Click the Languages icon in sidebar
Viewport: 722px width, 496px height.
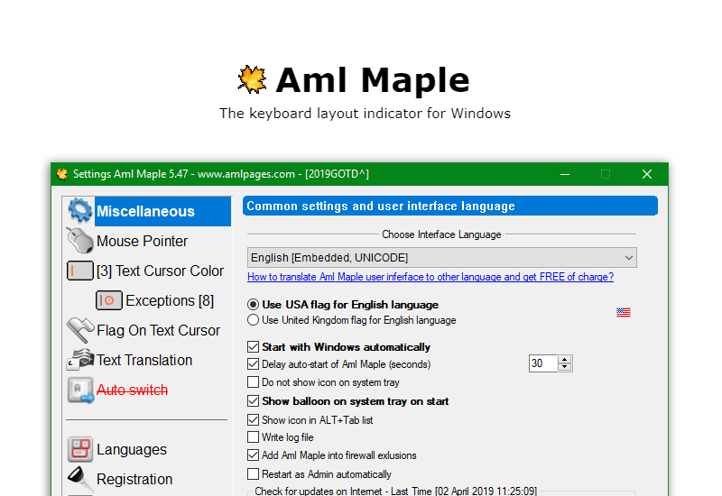tap(80, 449)
